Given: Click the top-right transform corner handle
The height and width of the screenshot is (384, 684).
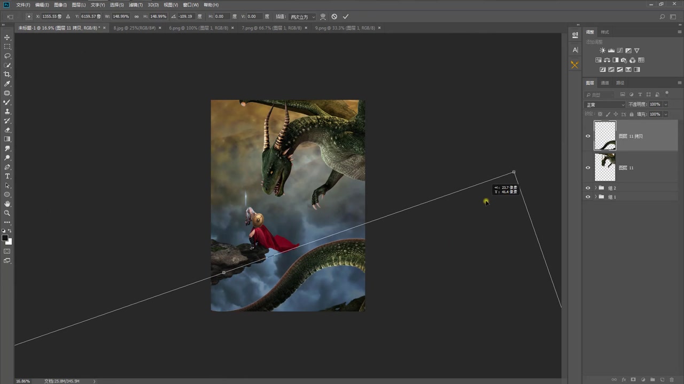Looking at the screenshot, I should [x=514, y=172].
